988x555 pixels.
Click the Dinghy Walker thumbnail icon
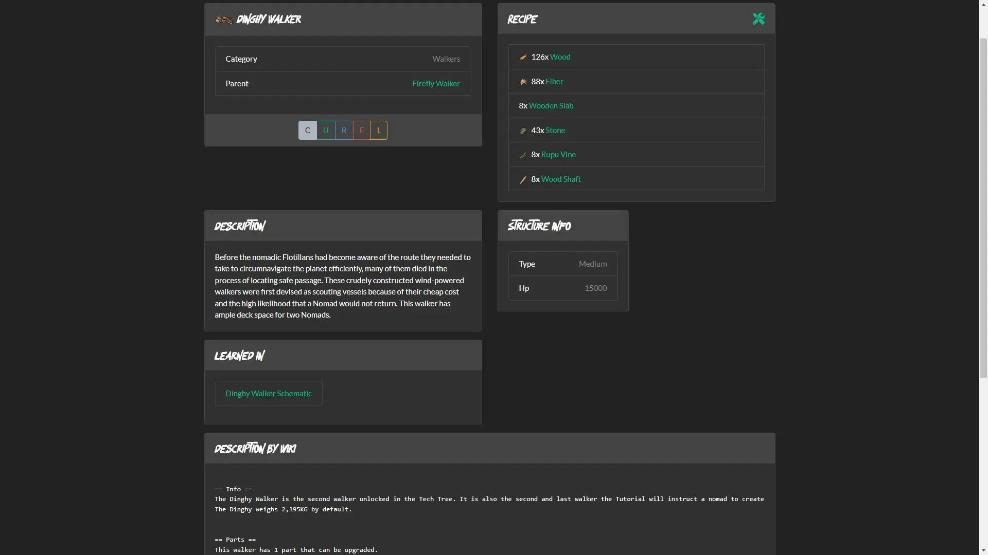223,20
